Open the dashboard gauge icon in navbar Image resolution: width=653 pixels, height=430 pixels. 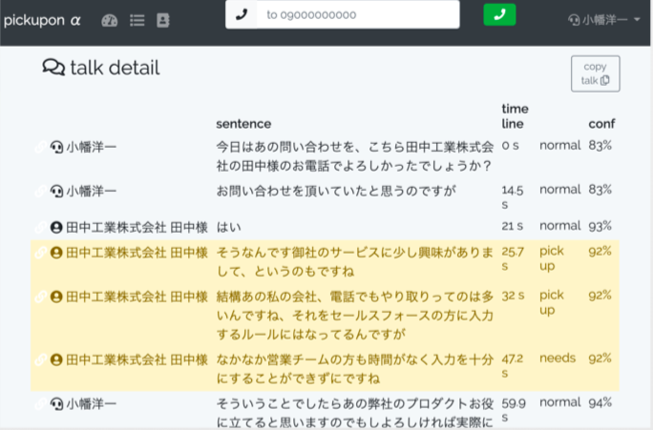tap(109, 19)
